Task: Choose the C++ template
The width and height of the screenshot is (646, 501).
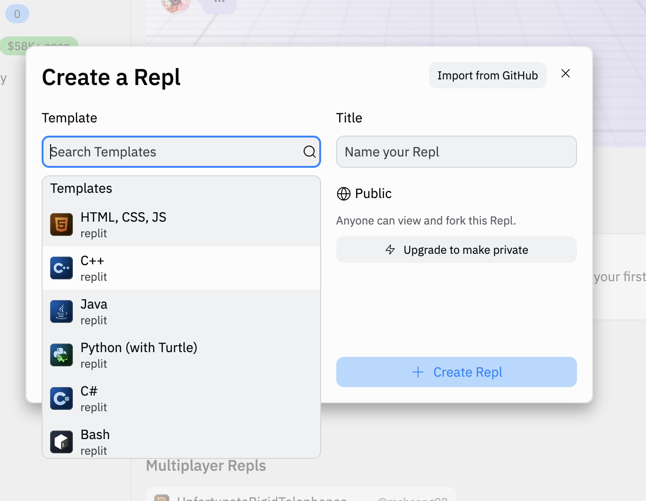Action: click(x=181, y=268)
